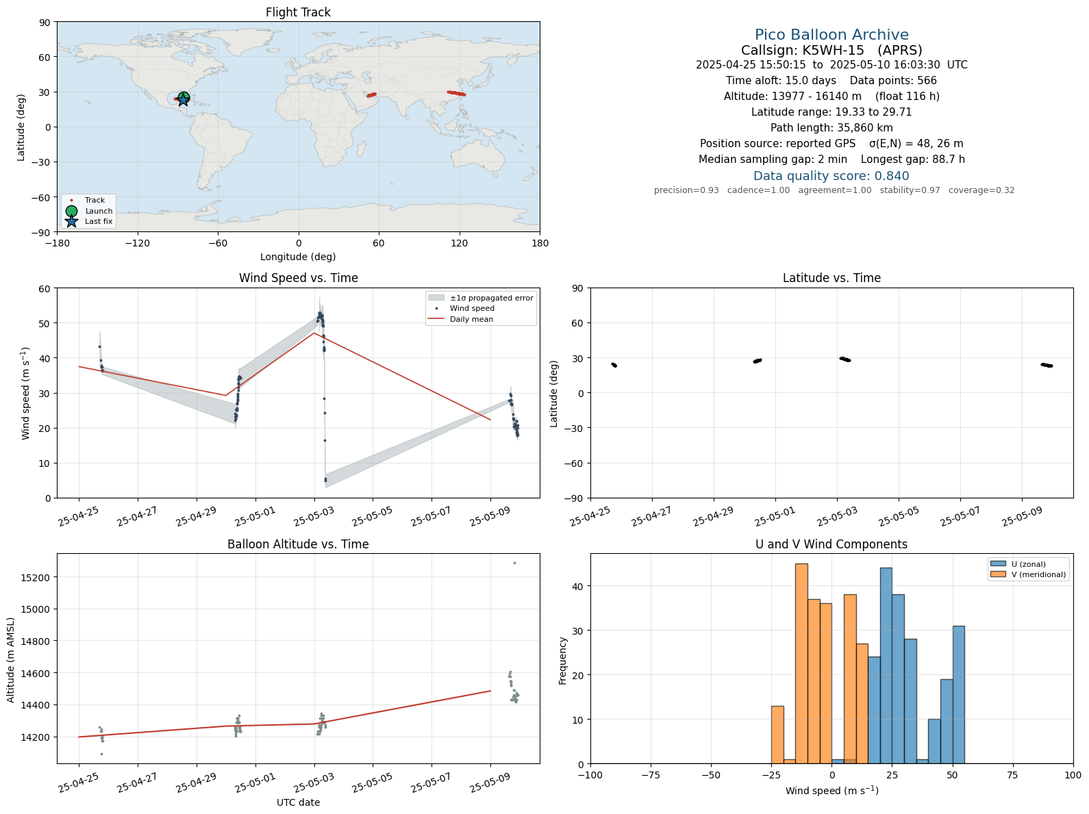Click the "Flight Track" plot title
The image size is (1089, 814).
click(298, 12)
